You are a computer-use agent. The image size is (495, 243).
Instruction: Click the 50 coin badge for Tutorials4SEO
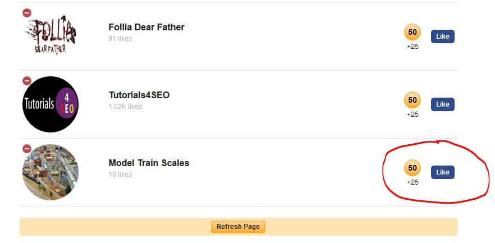pos(412,100)
